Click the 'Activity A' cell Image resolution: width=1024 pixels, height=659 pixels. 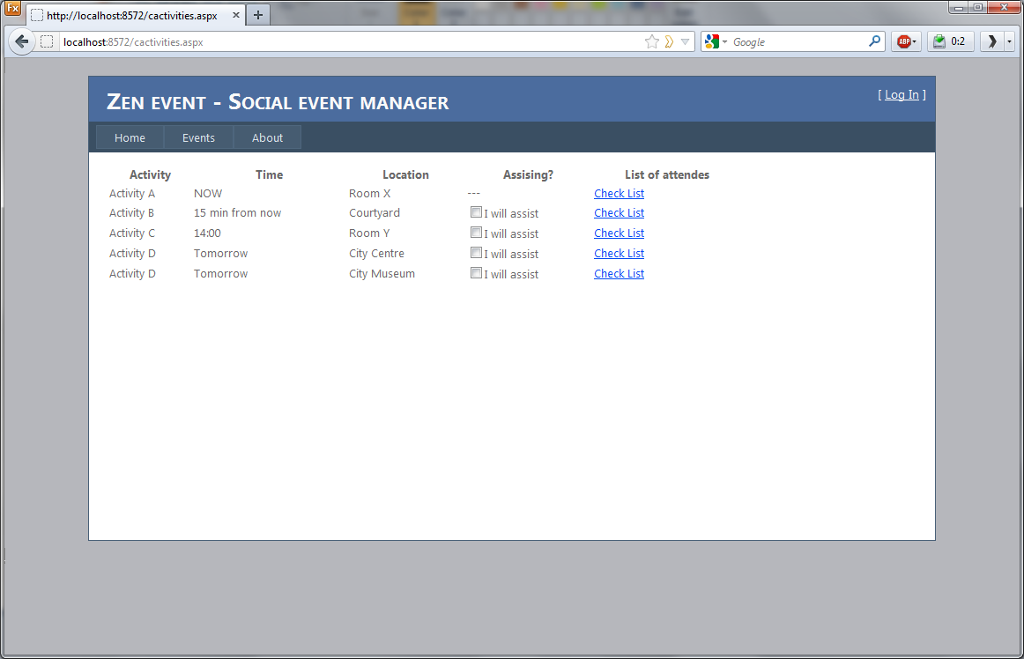point(132,193)
